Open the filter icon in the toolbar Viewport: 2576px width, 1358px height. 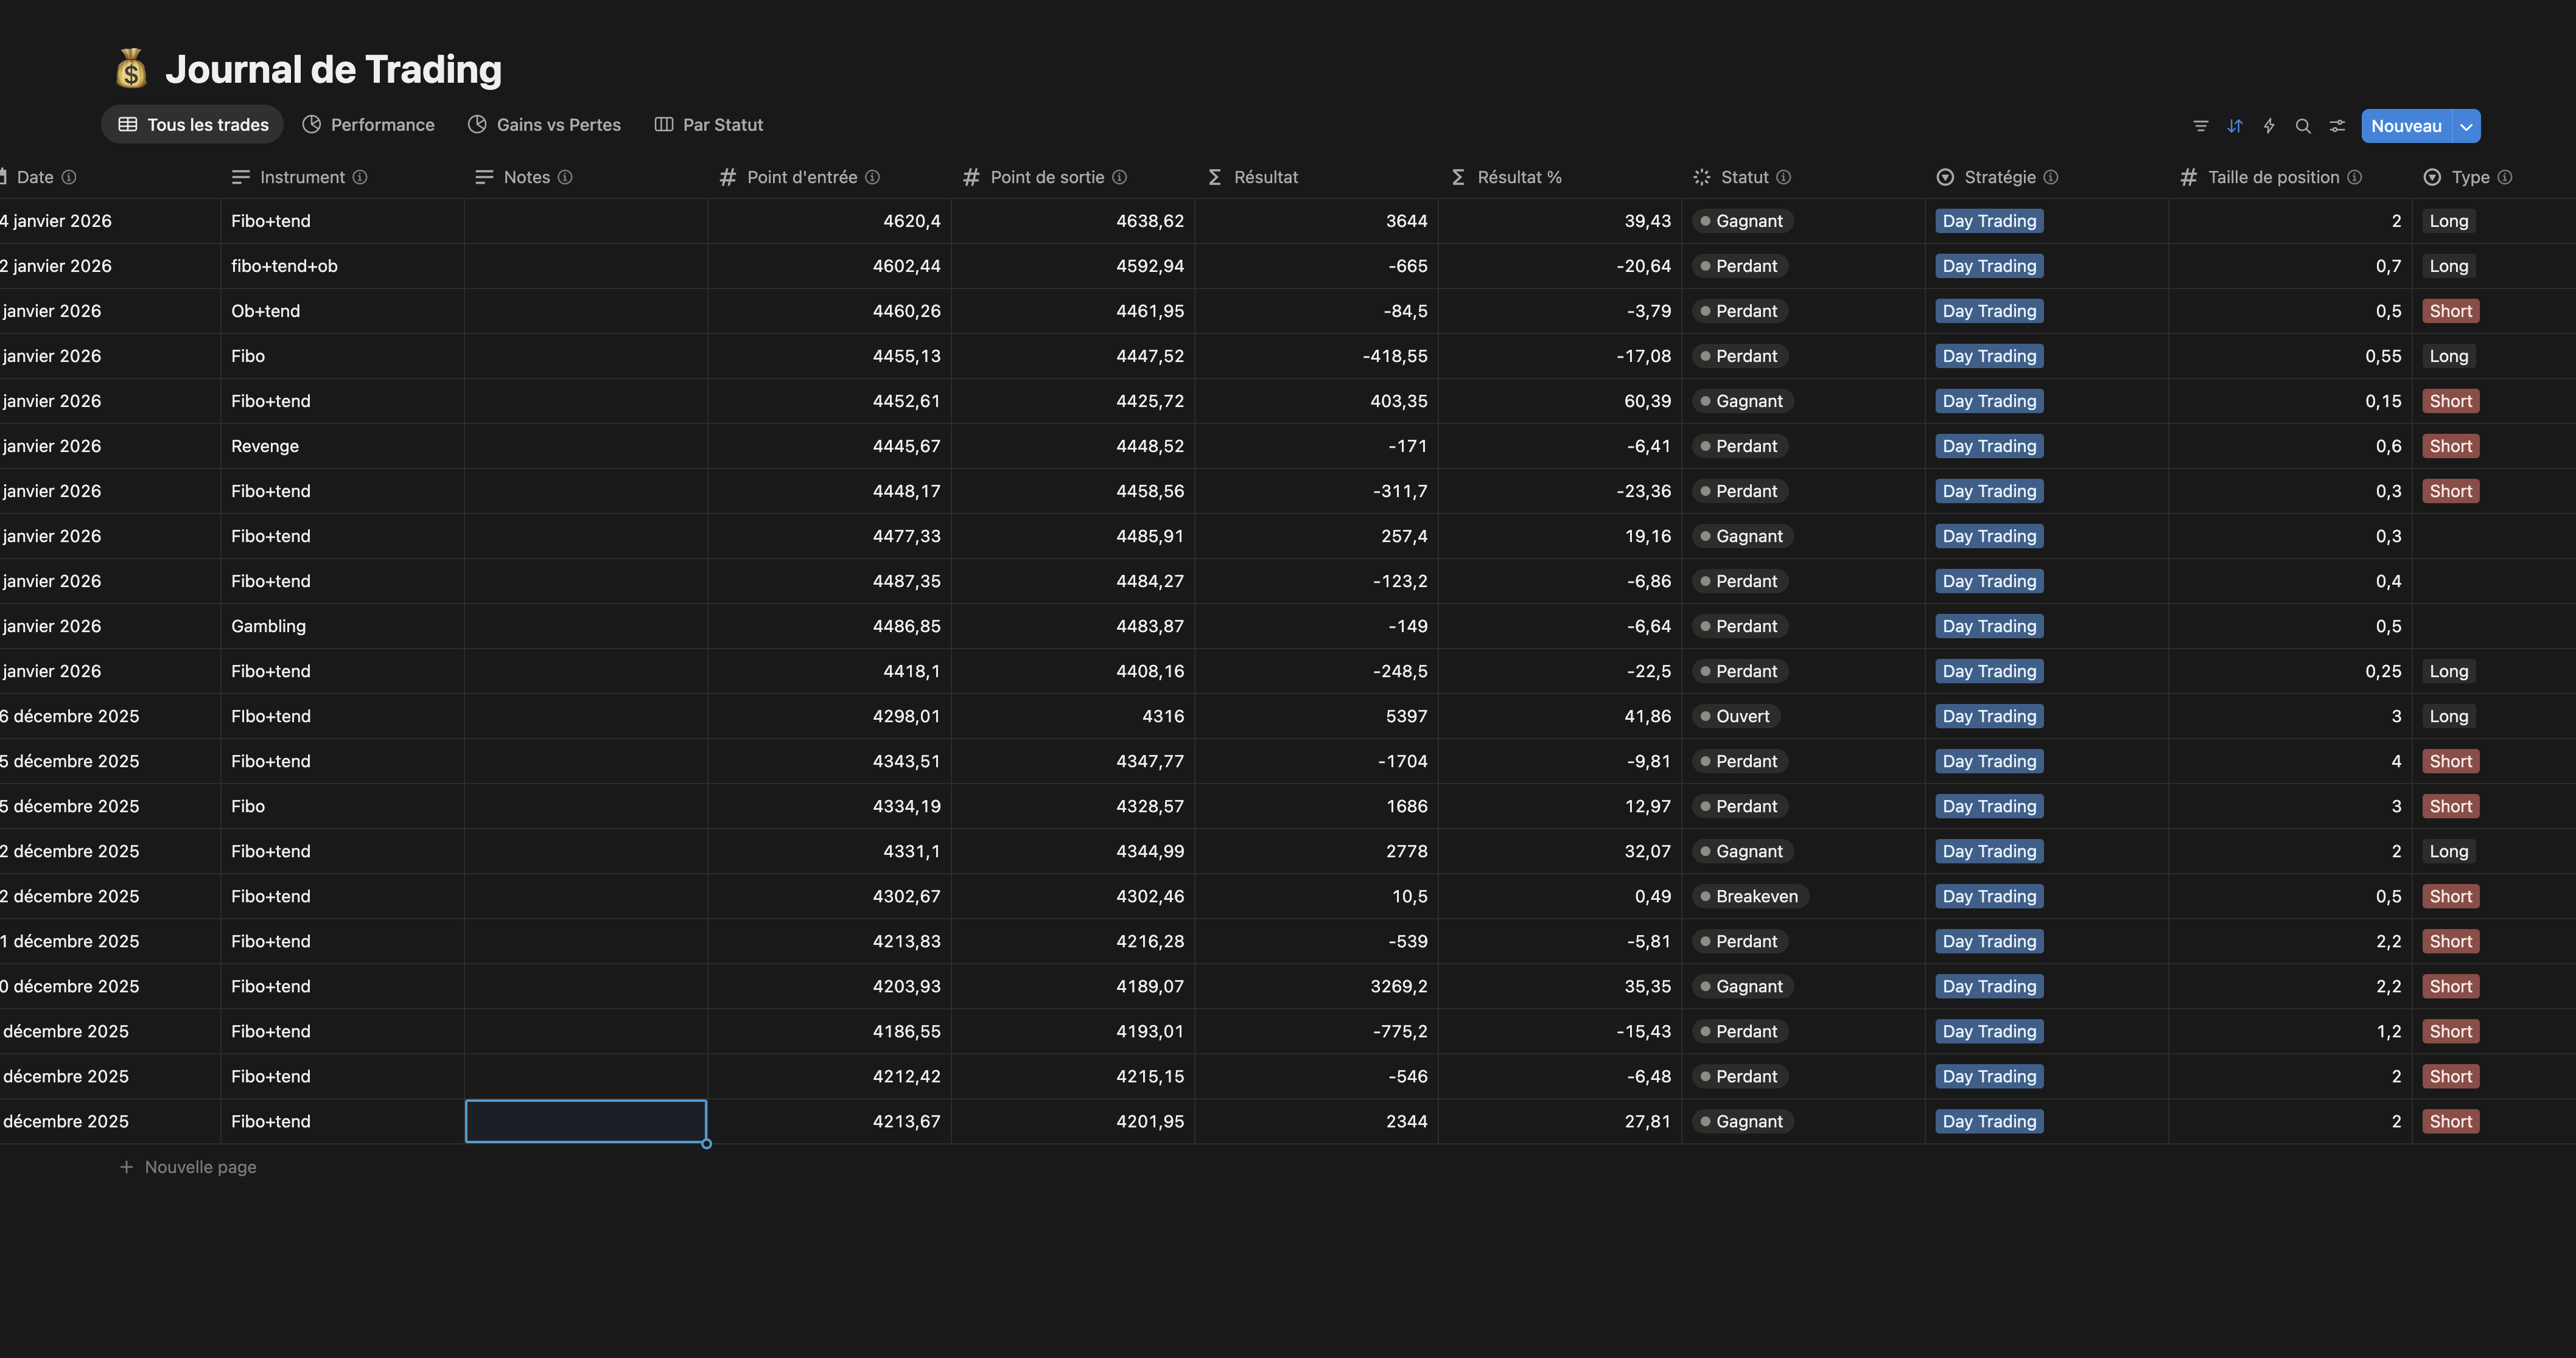2200,125
